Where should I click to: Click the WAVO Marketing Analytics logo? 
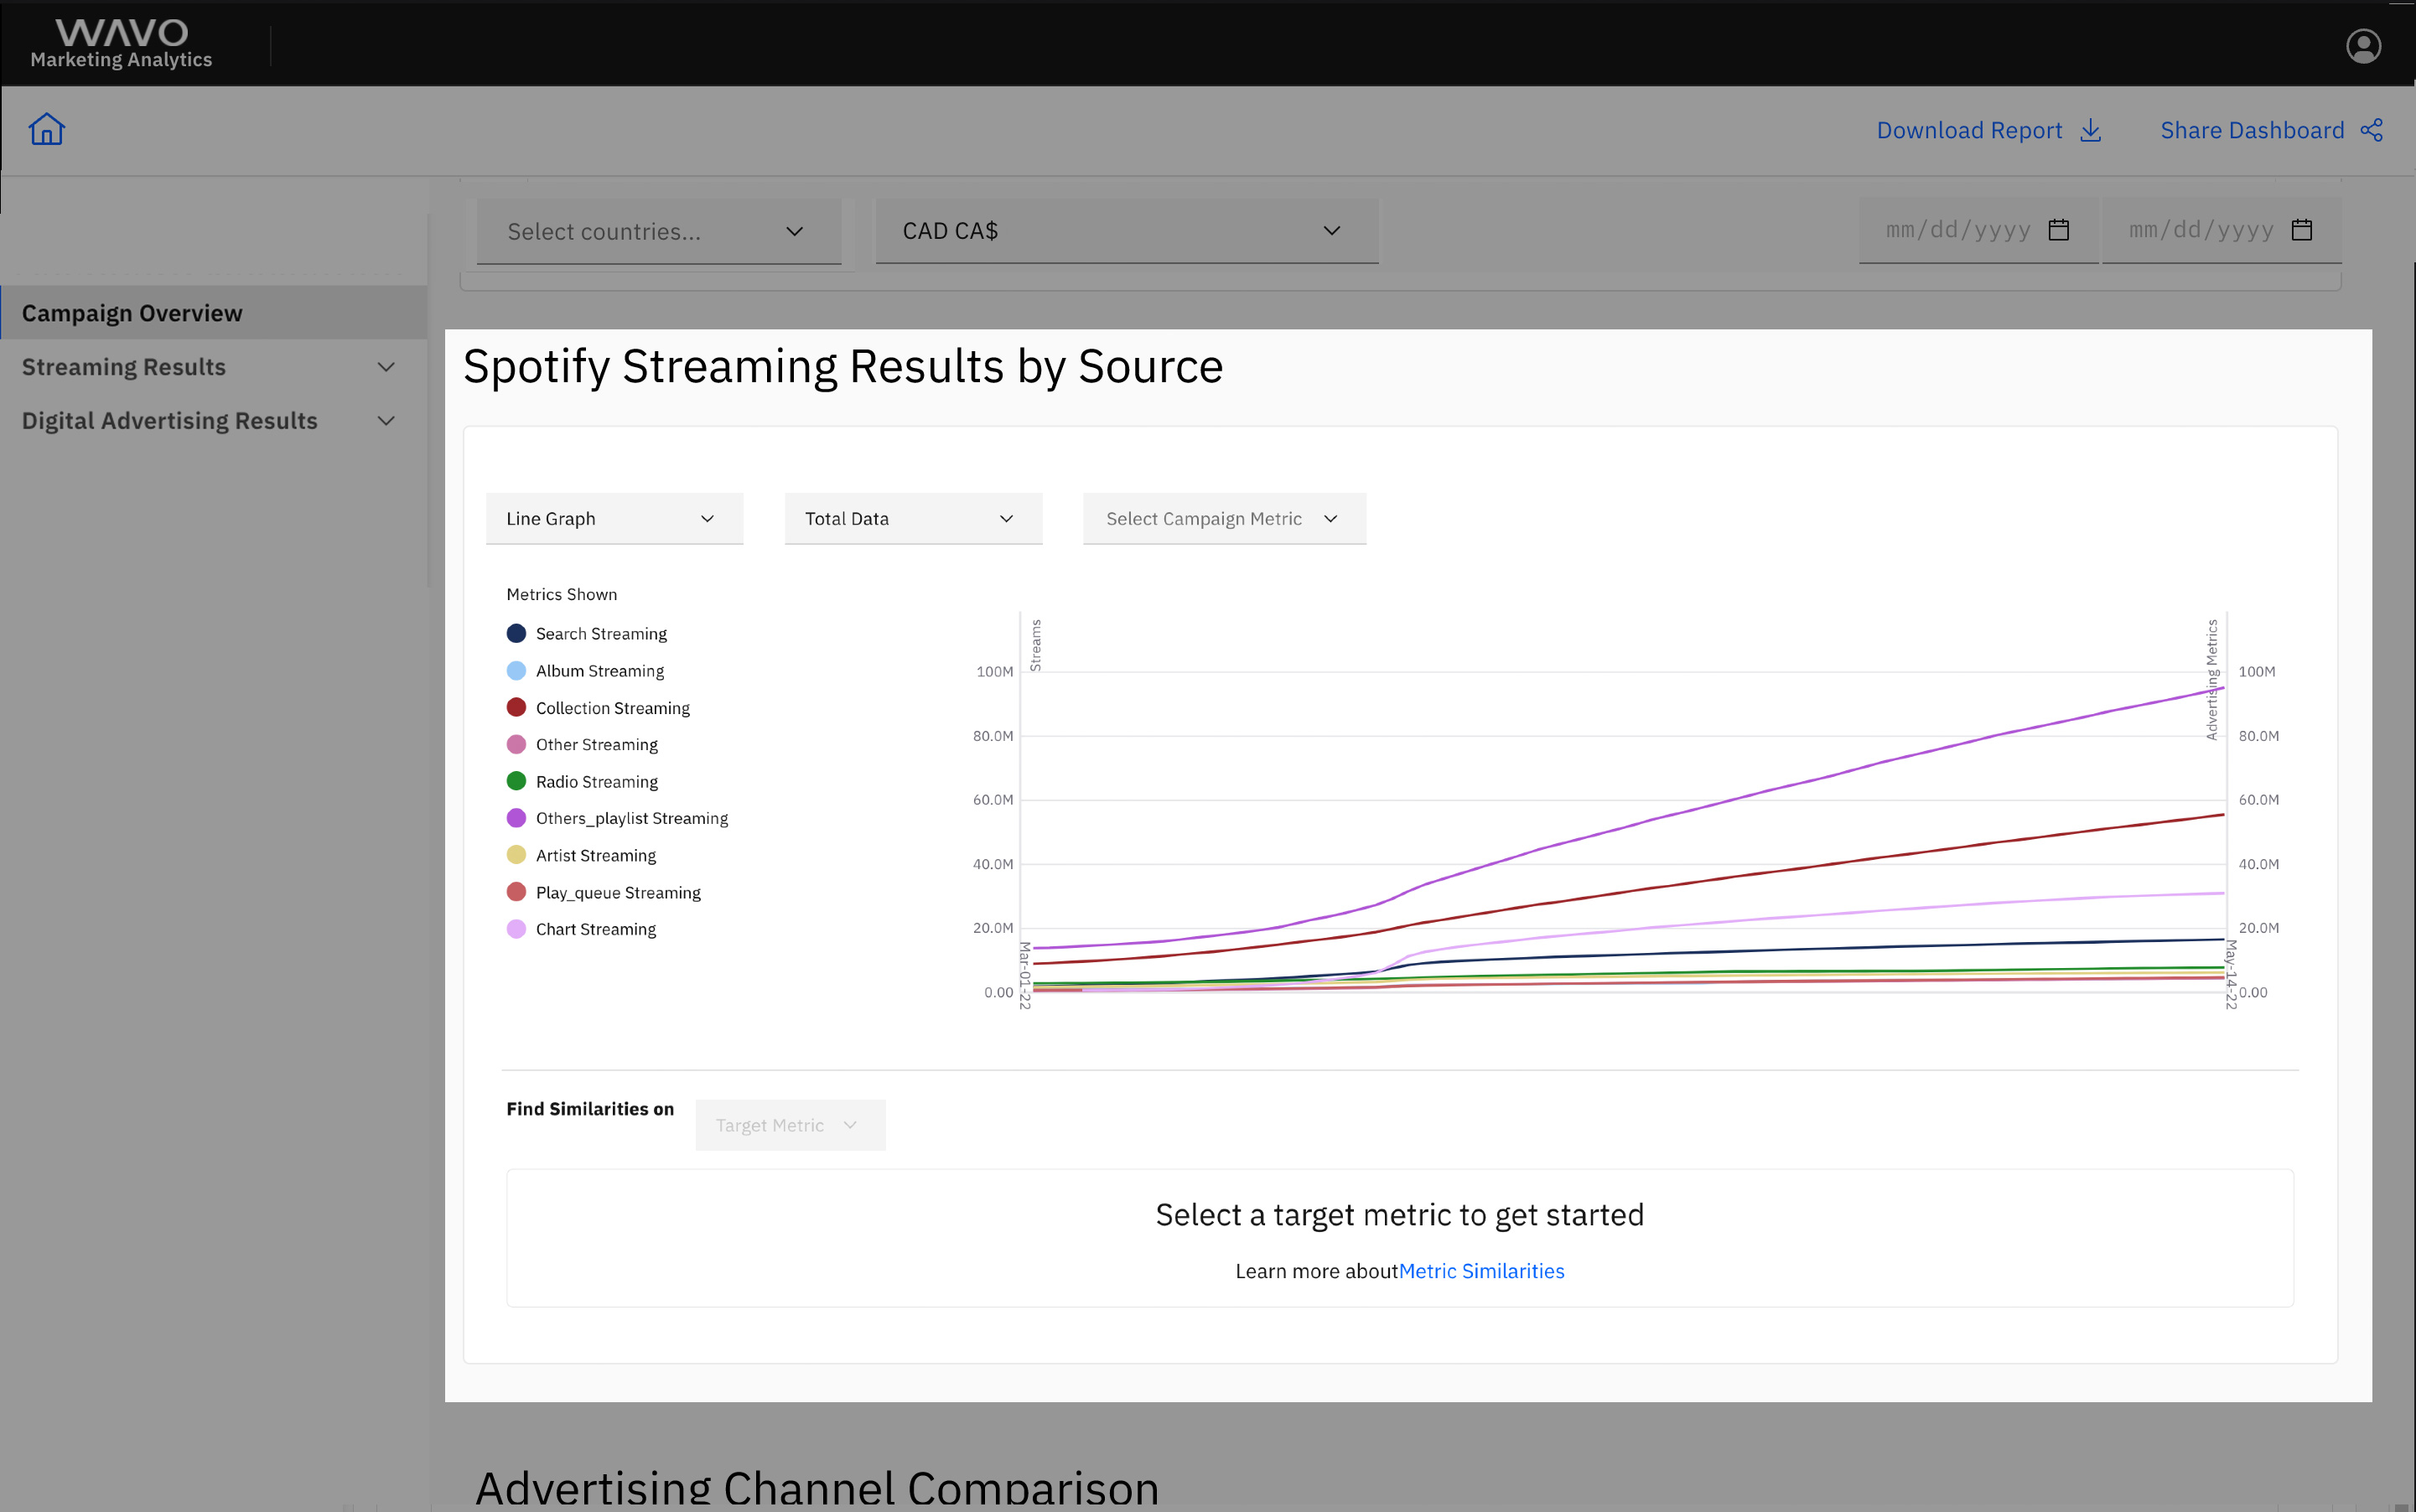tap(121, 44)
